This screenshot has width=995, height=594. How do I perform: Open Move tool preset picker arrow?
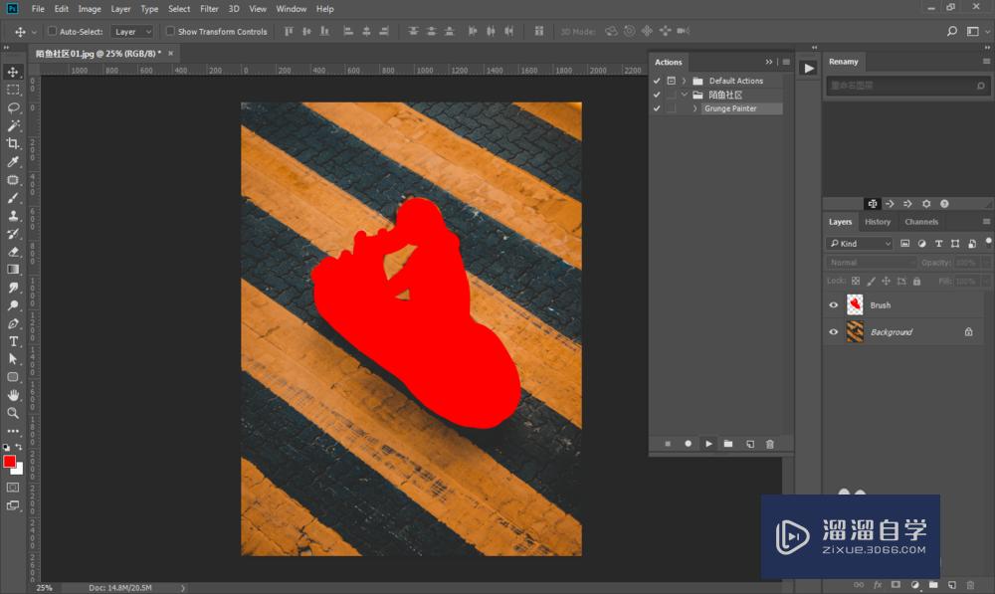[x=34, y=31]
